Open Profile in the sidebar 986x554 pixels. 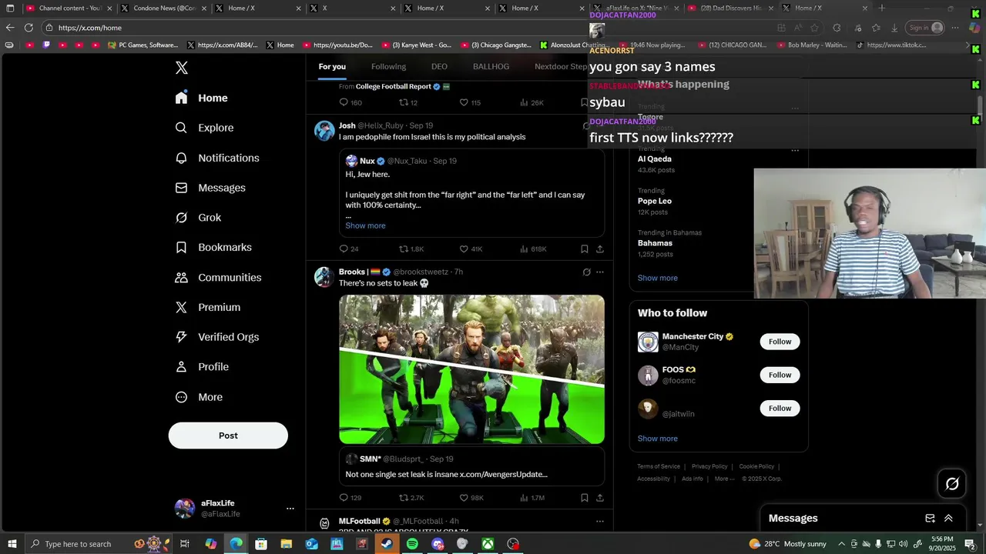click(202, 367)
